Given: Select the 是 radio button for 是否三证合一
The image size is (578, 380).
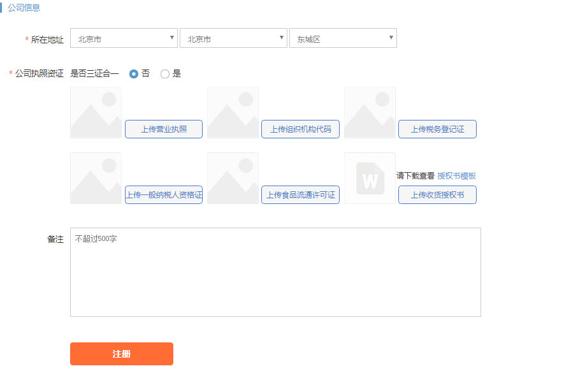Looking at the screenshot, I should tap(165, 74).
